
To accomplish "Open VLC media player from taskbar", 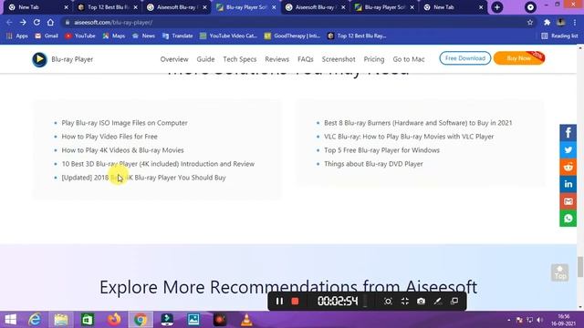I will click(246, 320).
